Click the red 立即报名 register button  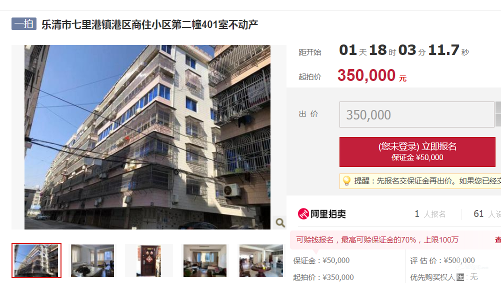[x=417, y=152]
